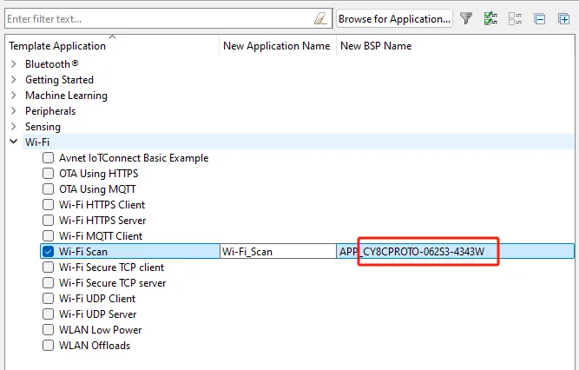Image resolution: width=579 pixels, height=370 pixels.
Task: Collapse all tree items icon
Action: (x=539, y=18)
